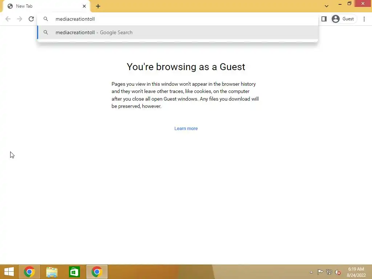Image resolution: width=372 pixels, height=279 pixels.
Task: Click the You're browsing as a Guest heading
Action: (x=186, y=67)
